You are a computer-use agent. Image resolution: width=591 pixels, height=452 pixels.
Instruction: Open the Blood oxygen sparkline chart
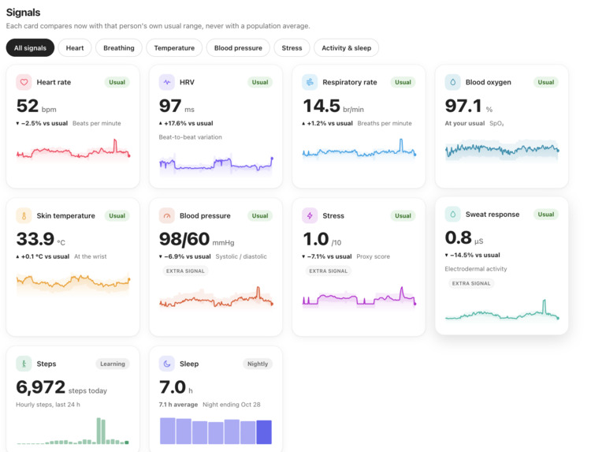(502, 150)
